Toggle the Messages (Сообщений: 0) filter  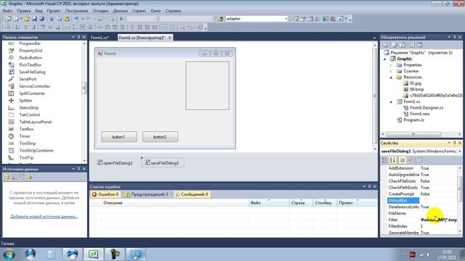[192, 194]
